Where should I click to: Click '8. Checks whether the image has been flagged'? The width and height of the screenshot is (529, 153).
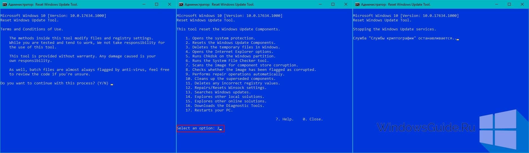pos(251,70)
